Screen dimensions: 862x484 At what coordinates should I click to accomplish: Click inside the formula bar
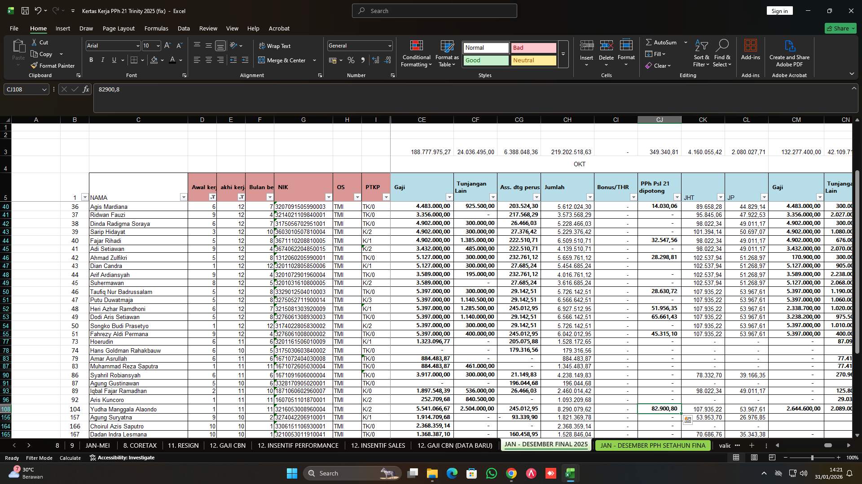pos(269,89)
